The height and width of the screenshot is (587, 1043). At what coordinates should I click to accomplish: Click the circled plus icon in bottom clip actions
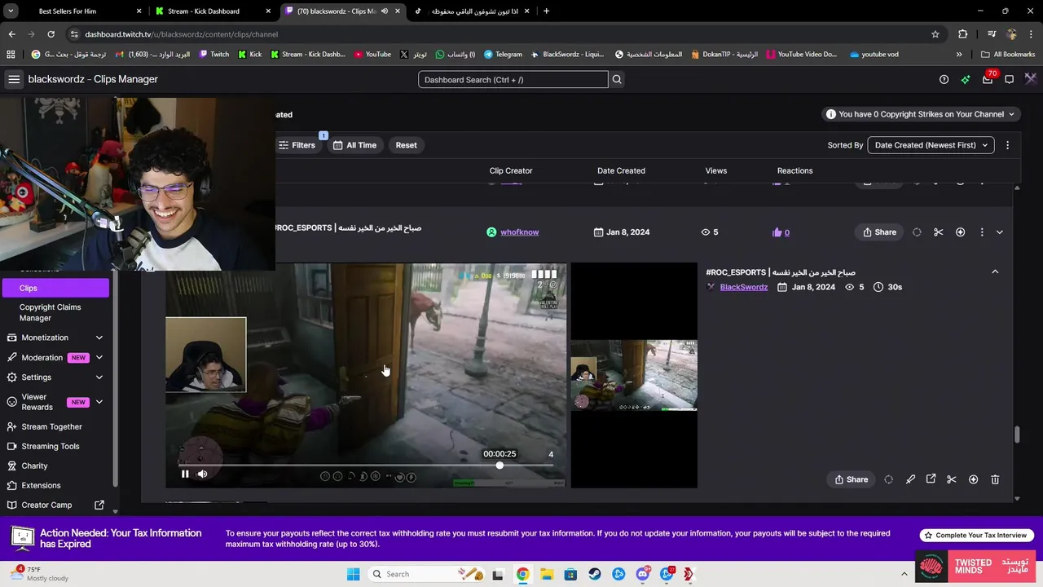tap(973, 479)
